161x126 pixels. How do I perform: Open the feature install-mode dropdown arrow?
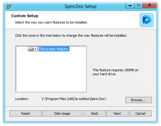tap(36, 49)
